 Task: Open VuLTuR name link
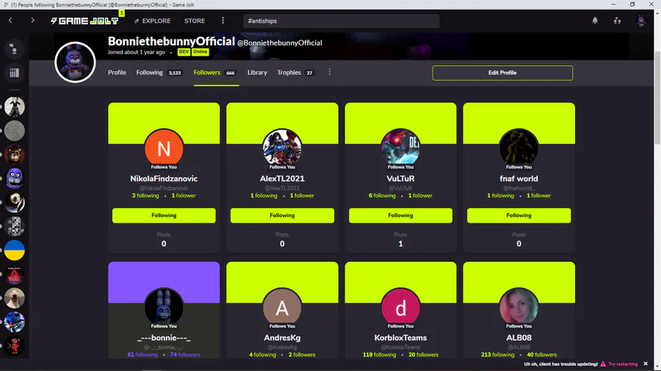point(400,178)
